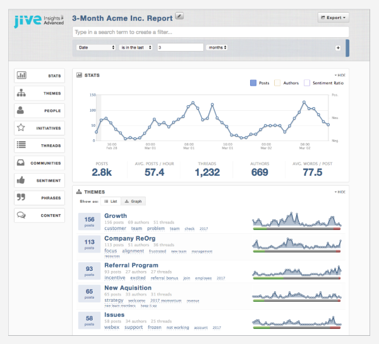
Task: Click the Threads list sidebar icon
Action: pos(21,145)
